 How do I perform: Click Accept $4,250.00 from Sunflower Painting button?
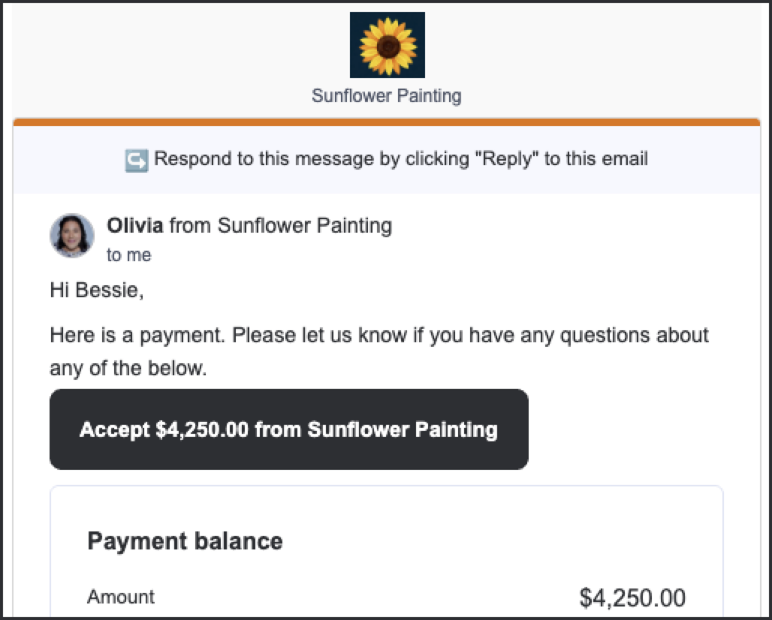289,429
